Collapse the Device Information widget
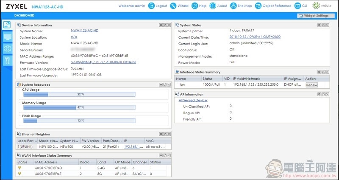 click(x=161, y=25)
